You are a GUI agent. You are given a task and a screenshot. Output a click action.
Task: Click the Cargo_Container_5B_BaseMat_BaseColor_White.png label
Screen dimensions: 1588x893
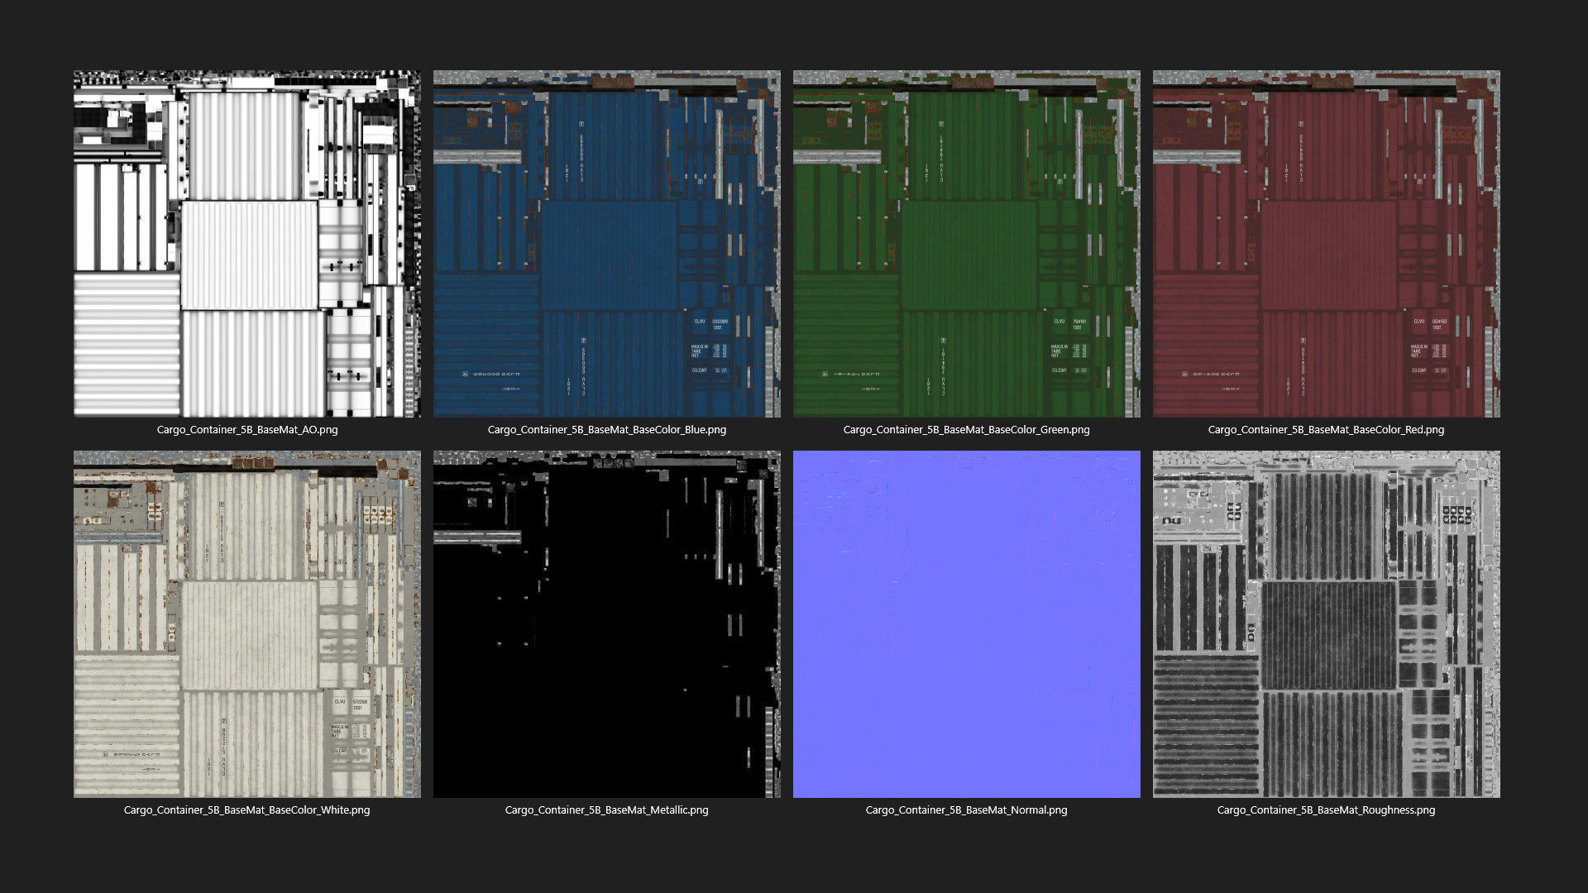tap(246, 810)
